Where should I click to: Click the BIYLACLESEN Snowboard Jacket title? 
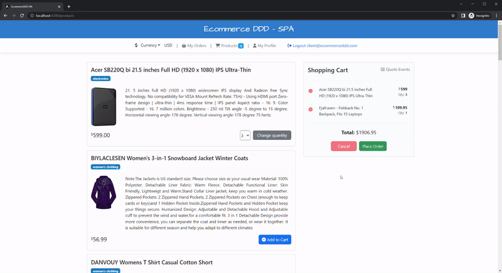pos(169,158)
